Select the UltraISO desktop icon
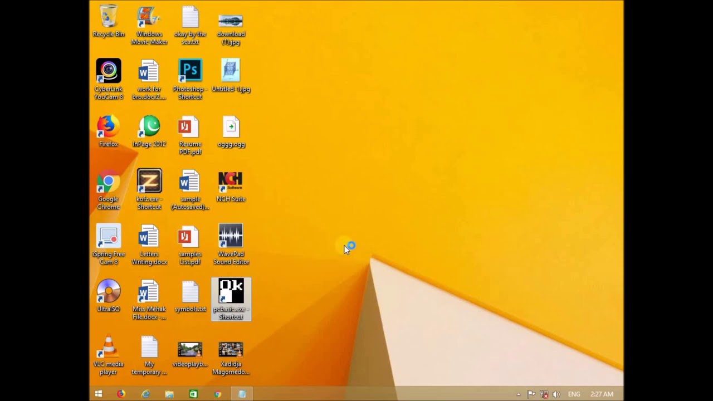713x401 pixels. 109,296
